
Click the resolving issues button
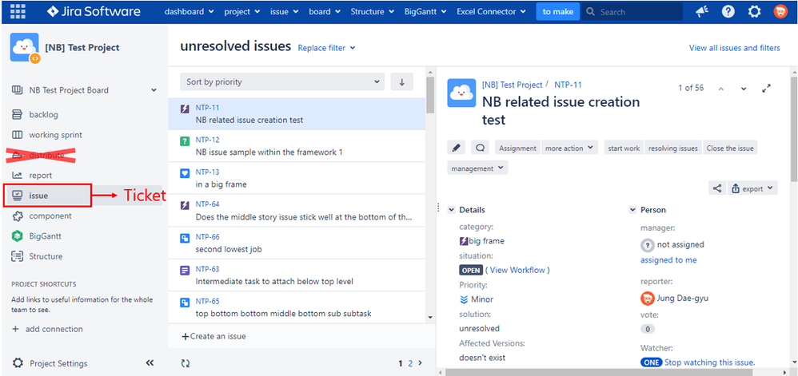672,148
